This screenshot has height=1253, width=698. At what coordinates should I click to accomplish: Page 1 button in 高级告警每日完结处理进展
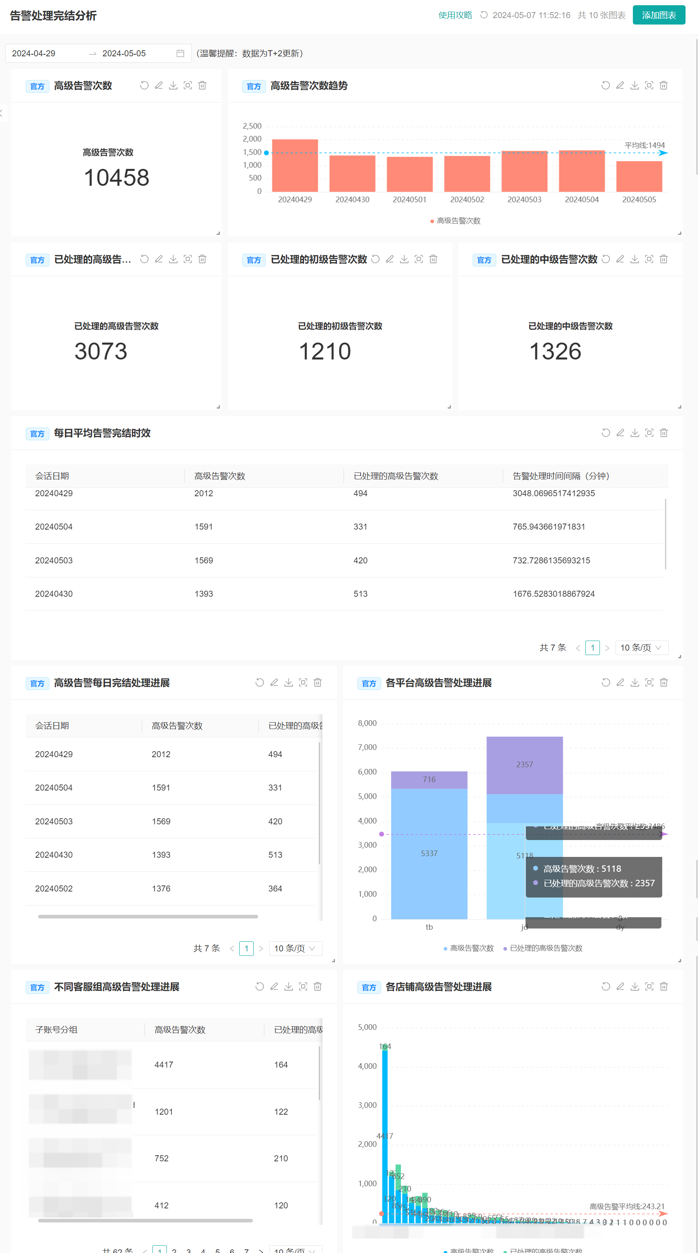(246, 949)
